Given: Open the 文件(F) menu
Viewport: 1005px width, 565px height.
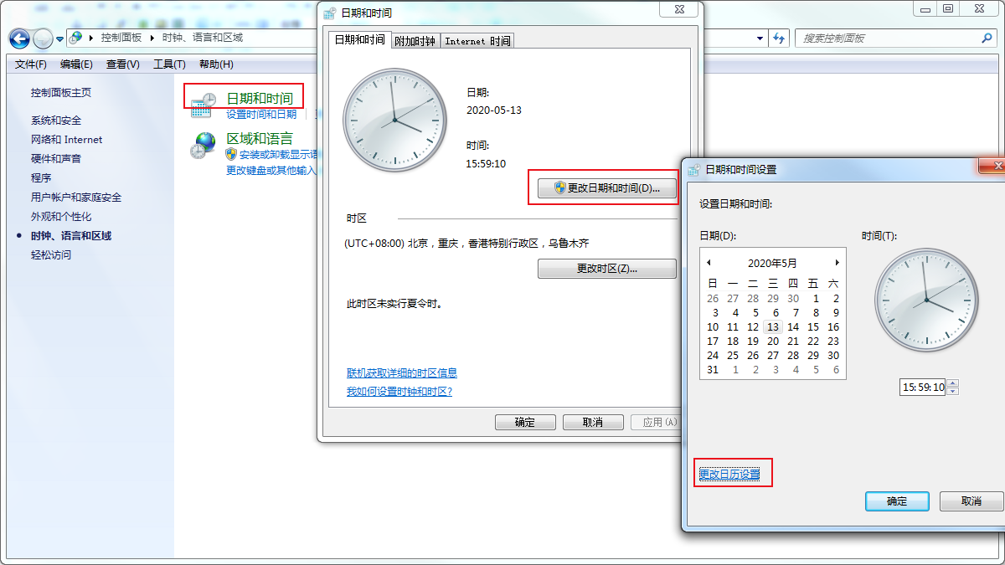Looking at the screenshot, I should point(31,64).
